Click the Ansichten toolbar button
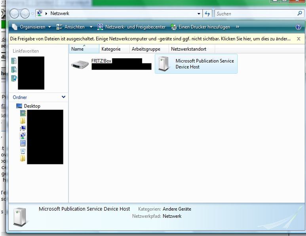 (70, 27)
